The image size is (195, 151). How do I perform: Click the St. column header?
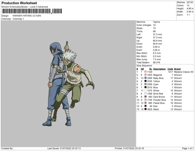pyautogui.click(x=150, y=69)
